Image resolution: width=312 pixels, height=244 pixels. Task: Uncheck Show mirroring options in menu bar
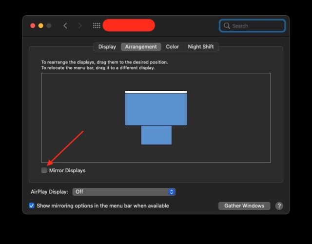31,205
